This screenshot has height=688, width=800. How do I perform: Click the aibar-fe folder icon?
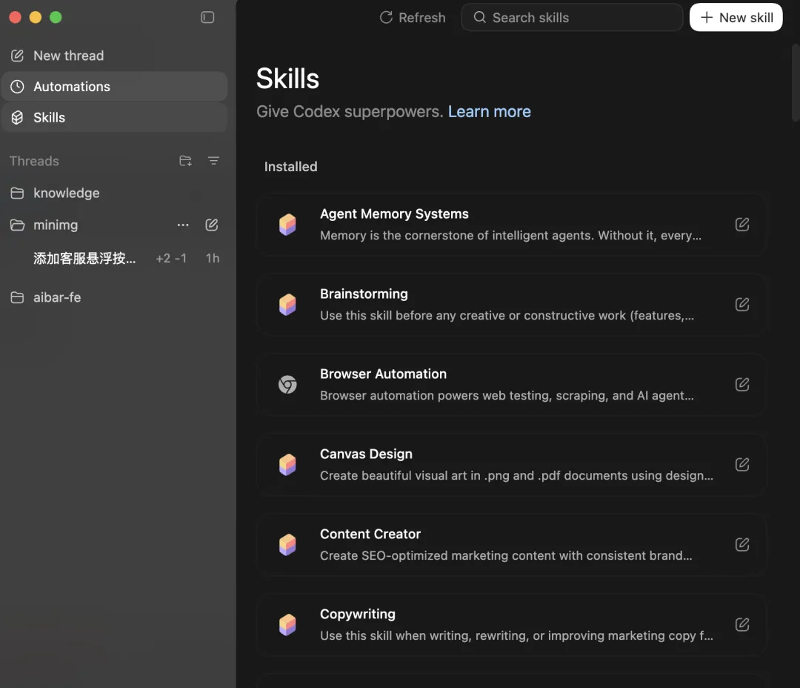pyautogui.click(x=17, y=297)
